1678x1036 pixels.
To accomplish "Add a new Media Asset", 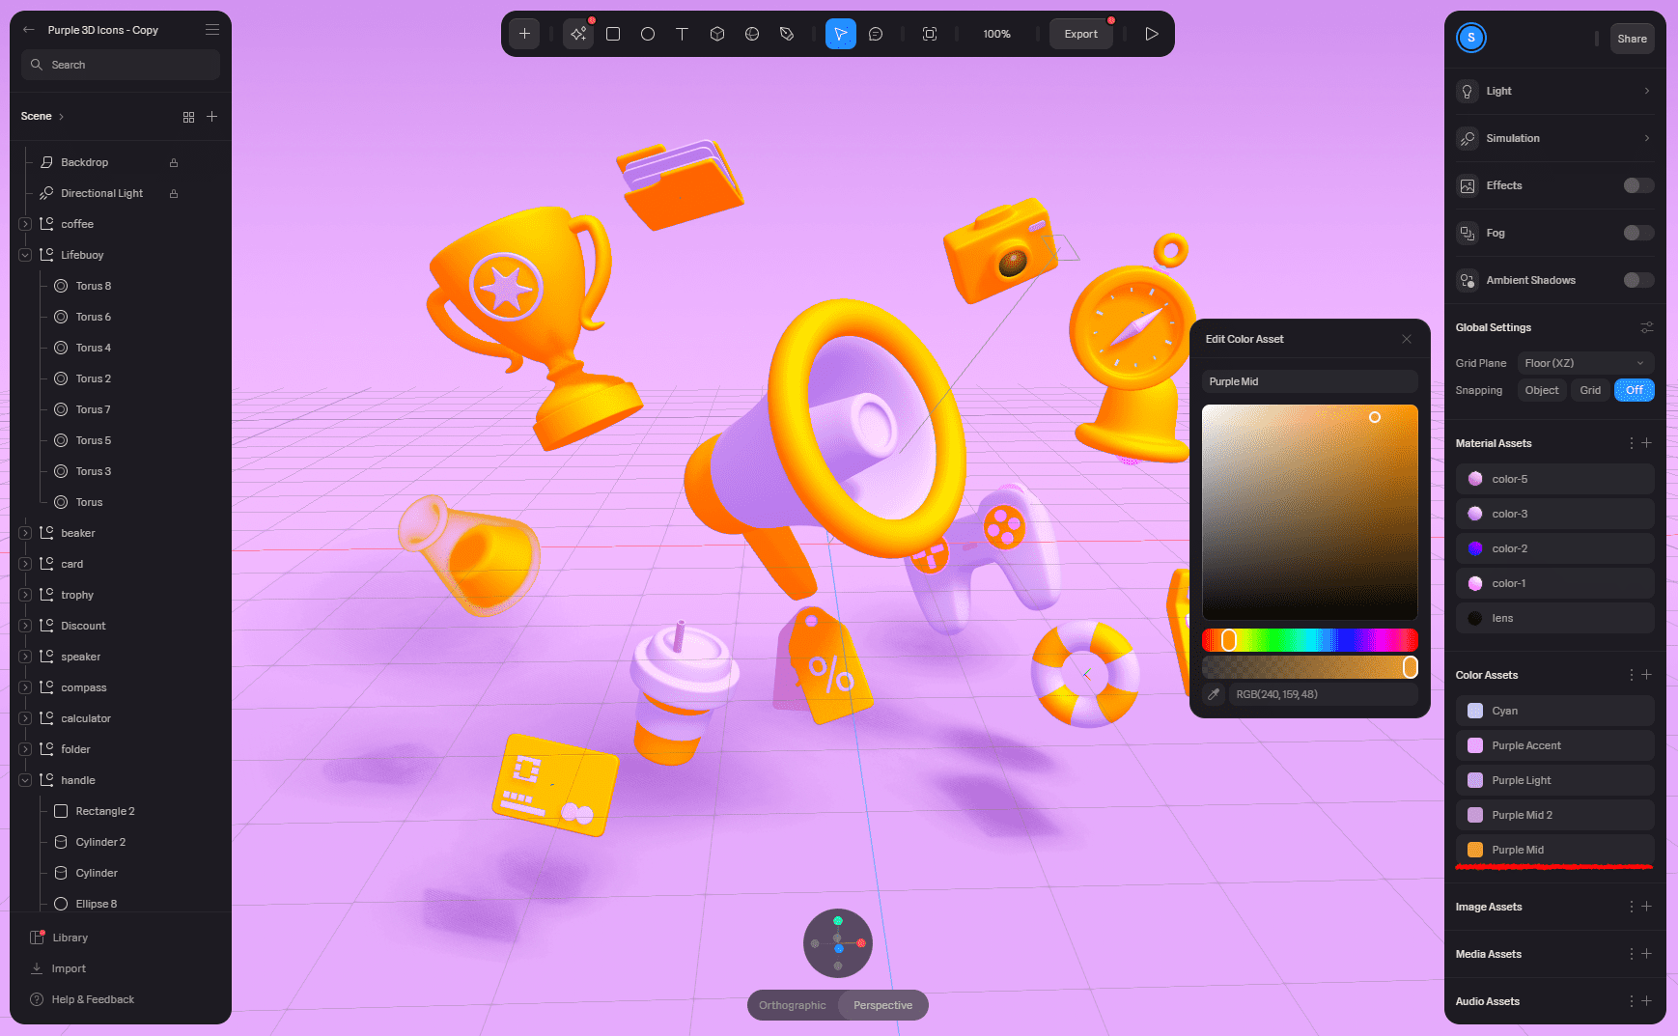I will [x=1647, y=954].
